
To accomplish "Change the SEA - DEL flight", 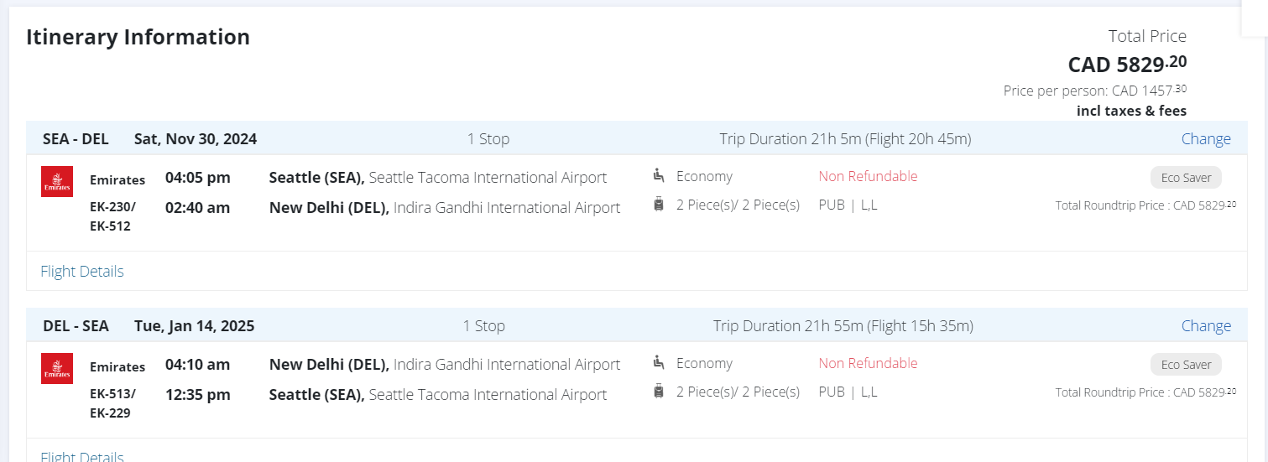I will [1206, 138].
